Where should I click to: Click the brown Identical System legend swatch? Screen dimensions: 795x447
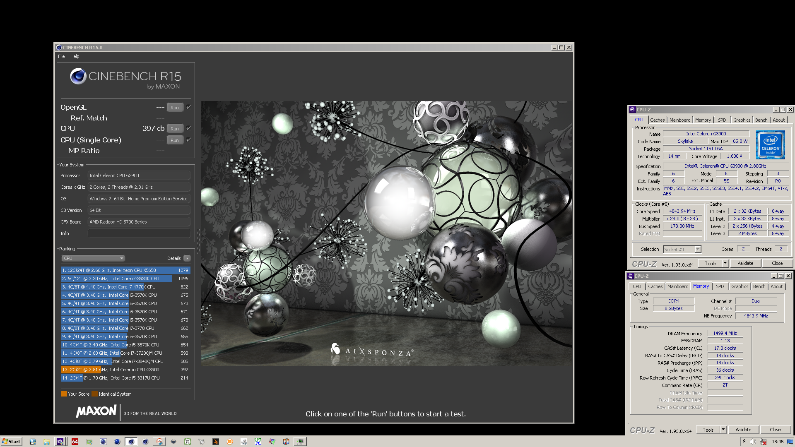click(x=94, y=394)
